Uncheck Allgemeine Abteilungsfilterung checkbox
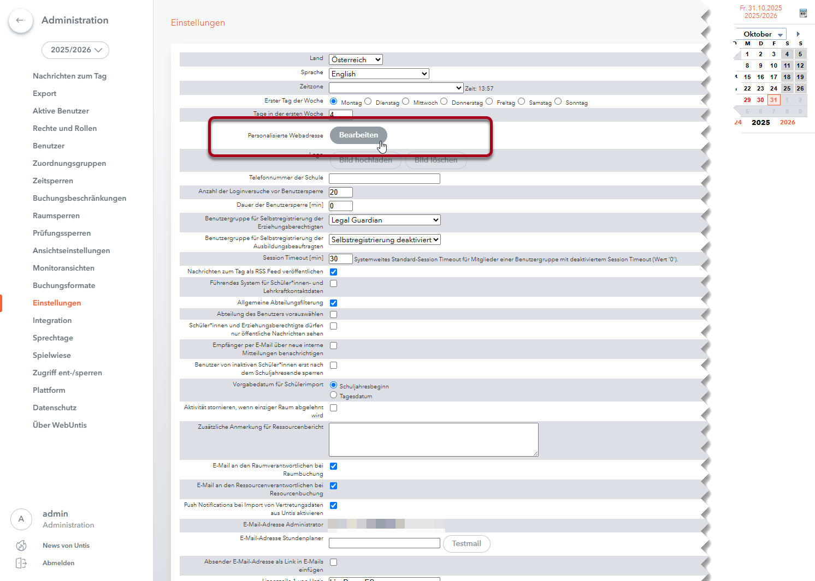Viewport: 815px width, 581px height. tap(333, 303)
